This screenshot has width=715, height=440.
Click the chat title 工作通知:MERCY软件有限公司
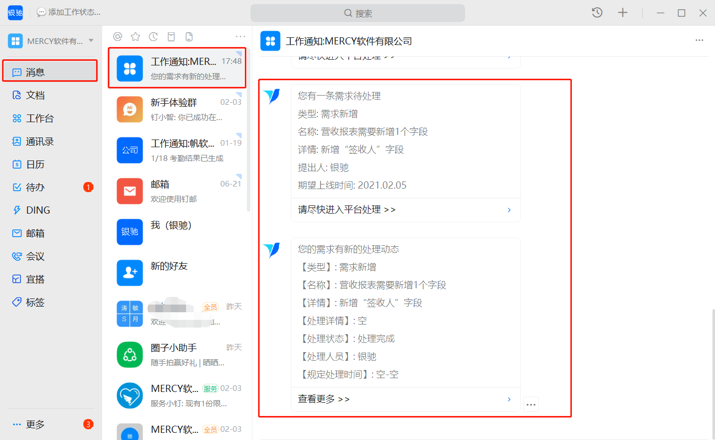[x=349, y=41]
